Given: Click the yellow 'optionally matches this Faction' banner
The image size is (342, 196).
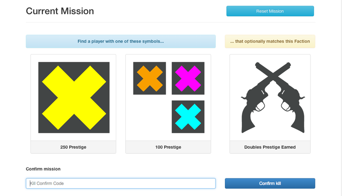Looking at the screenshot, I should (x=270, y=41).
